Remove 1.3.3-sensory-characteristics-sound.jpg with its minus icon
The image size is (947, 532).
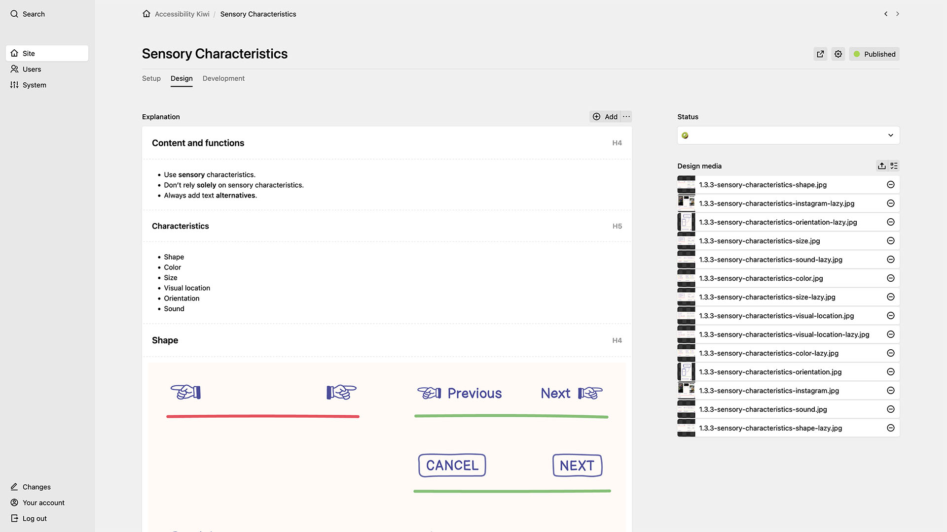[x=890, y=409]
